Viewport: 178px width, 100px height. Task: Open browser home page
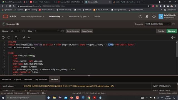(14, 6)
